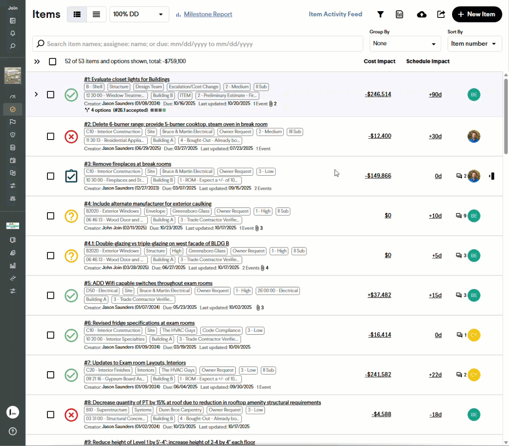
Task: Open the Milestone Report link
Action: 208,14
